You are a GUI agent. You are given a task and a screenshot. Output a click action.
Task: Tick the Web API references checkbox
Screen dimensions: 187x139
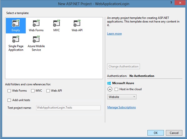[48, 91]
